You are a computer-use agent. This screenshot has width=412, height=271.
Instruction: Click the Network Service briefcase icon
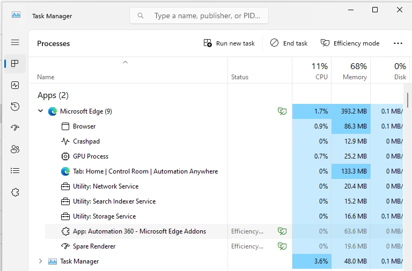click(x=65, y=186)
